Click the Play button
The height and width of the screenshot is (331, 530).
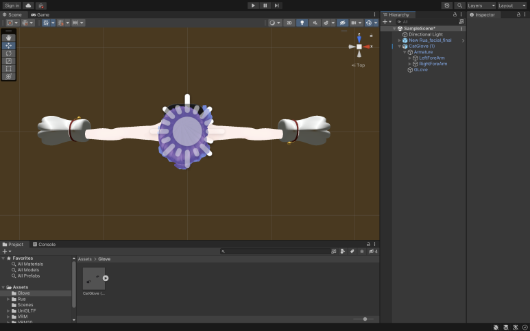click(x=253, y=5)
